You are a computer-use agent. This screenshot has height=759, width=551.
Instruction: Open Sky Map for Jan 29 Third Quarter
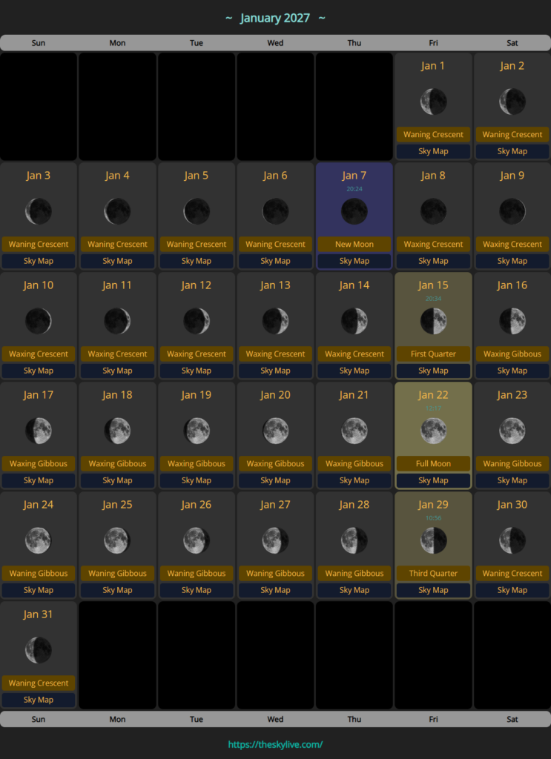click(x=433, y=590)
